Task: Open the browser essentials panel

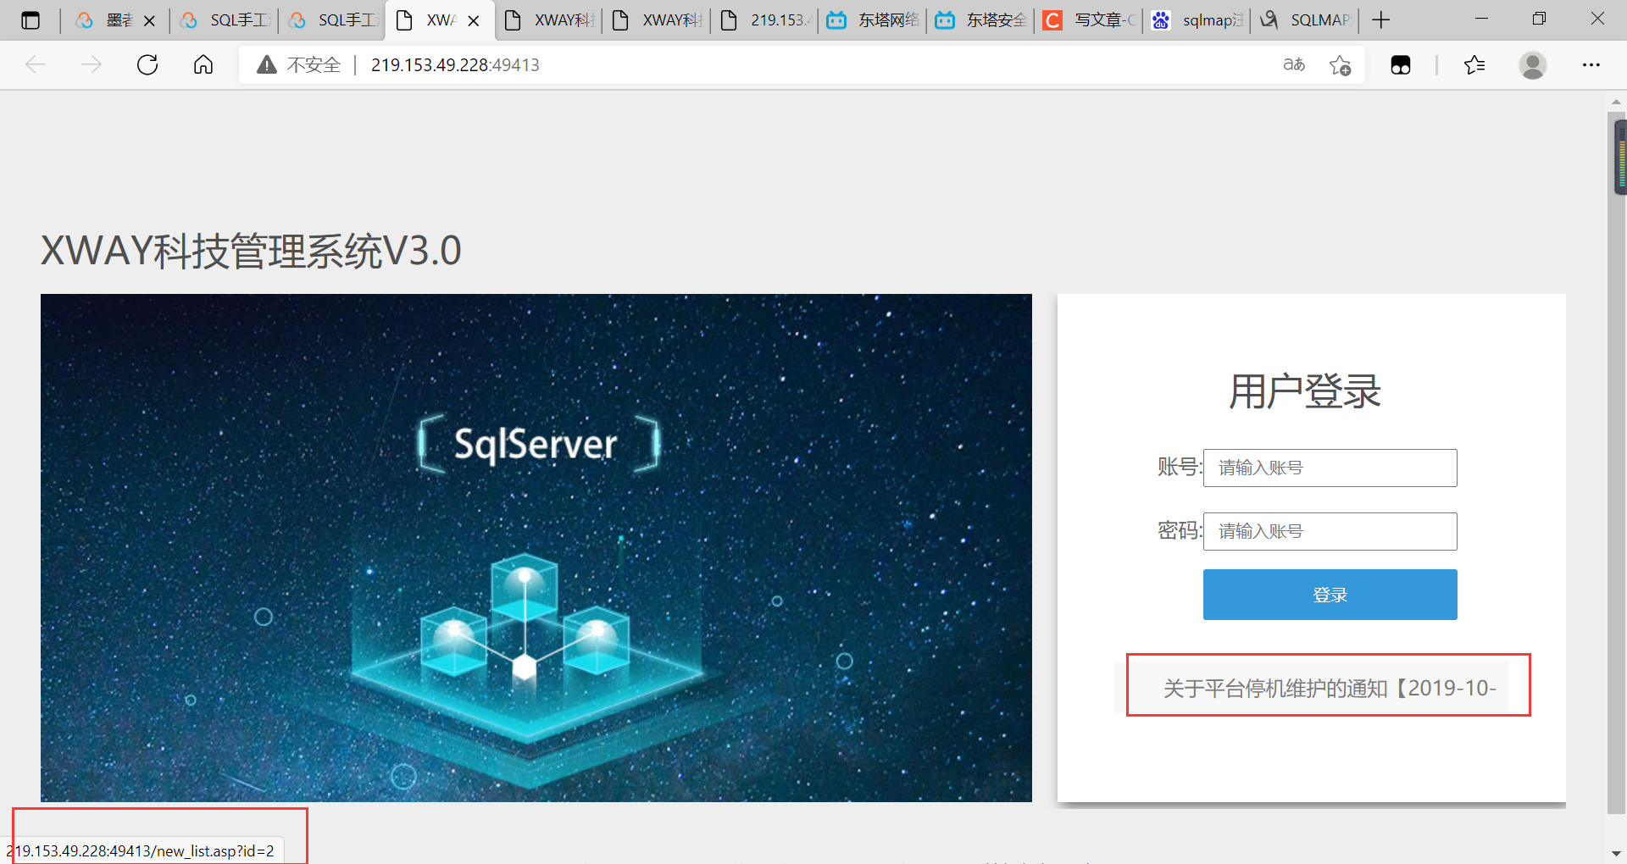Action: coord(1400,64)
